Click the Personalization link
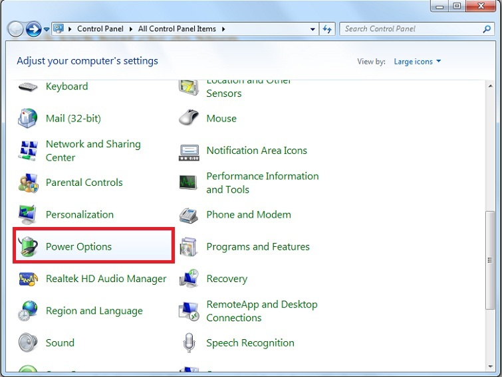502x377 pixels. [x=79, y=215]
